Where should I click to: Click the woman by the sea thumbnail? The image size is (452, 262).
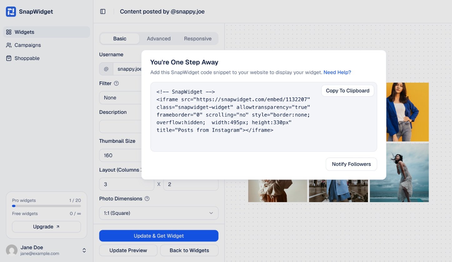[x=407, y=172]
